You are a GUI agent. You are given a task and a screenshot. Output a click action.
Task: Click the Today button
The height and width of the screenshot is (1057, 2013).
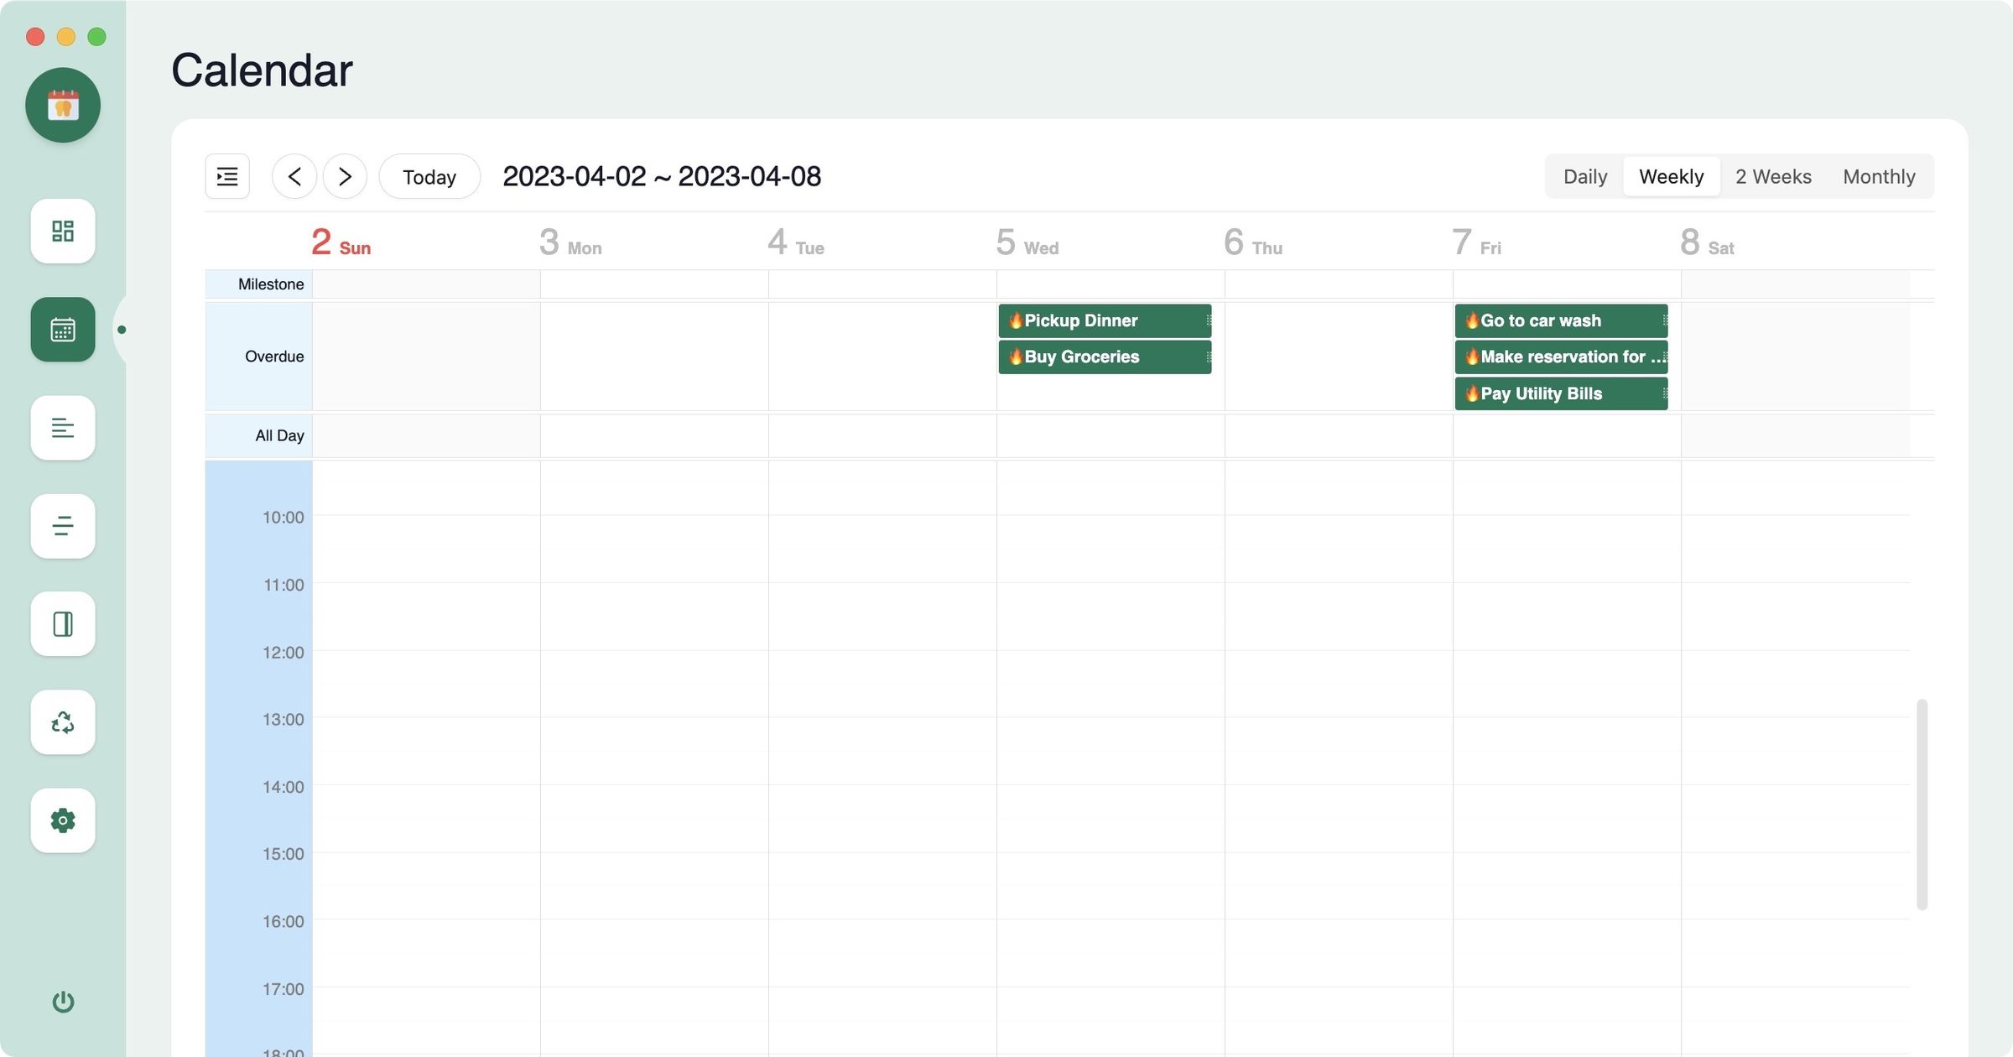pos(429,176)
